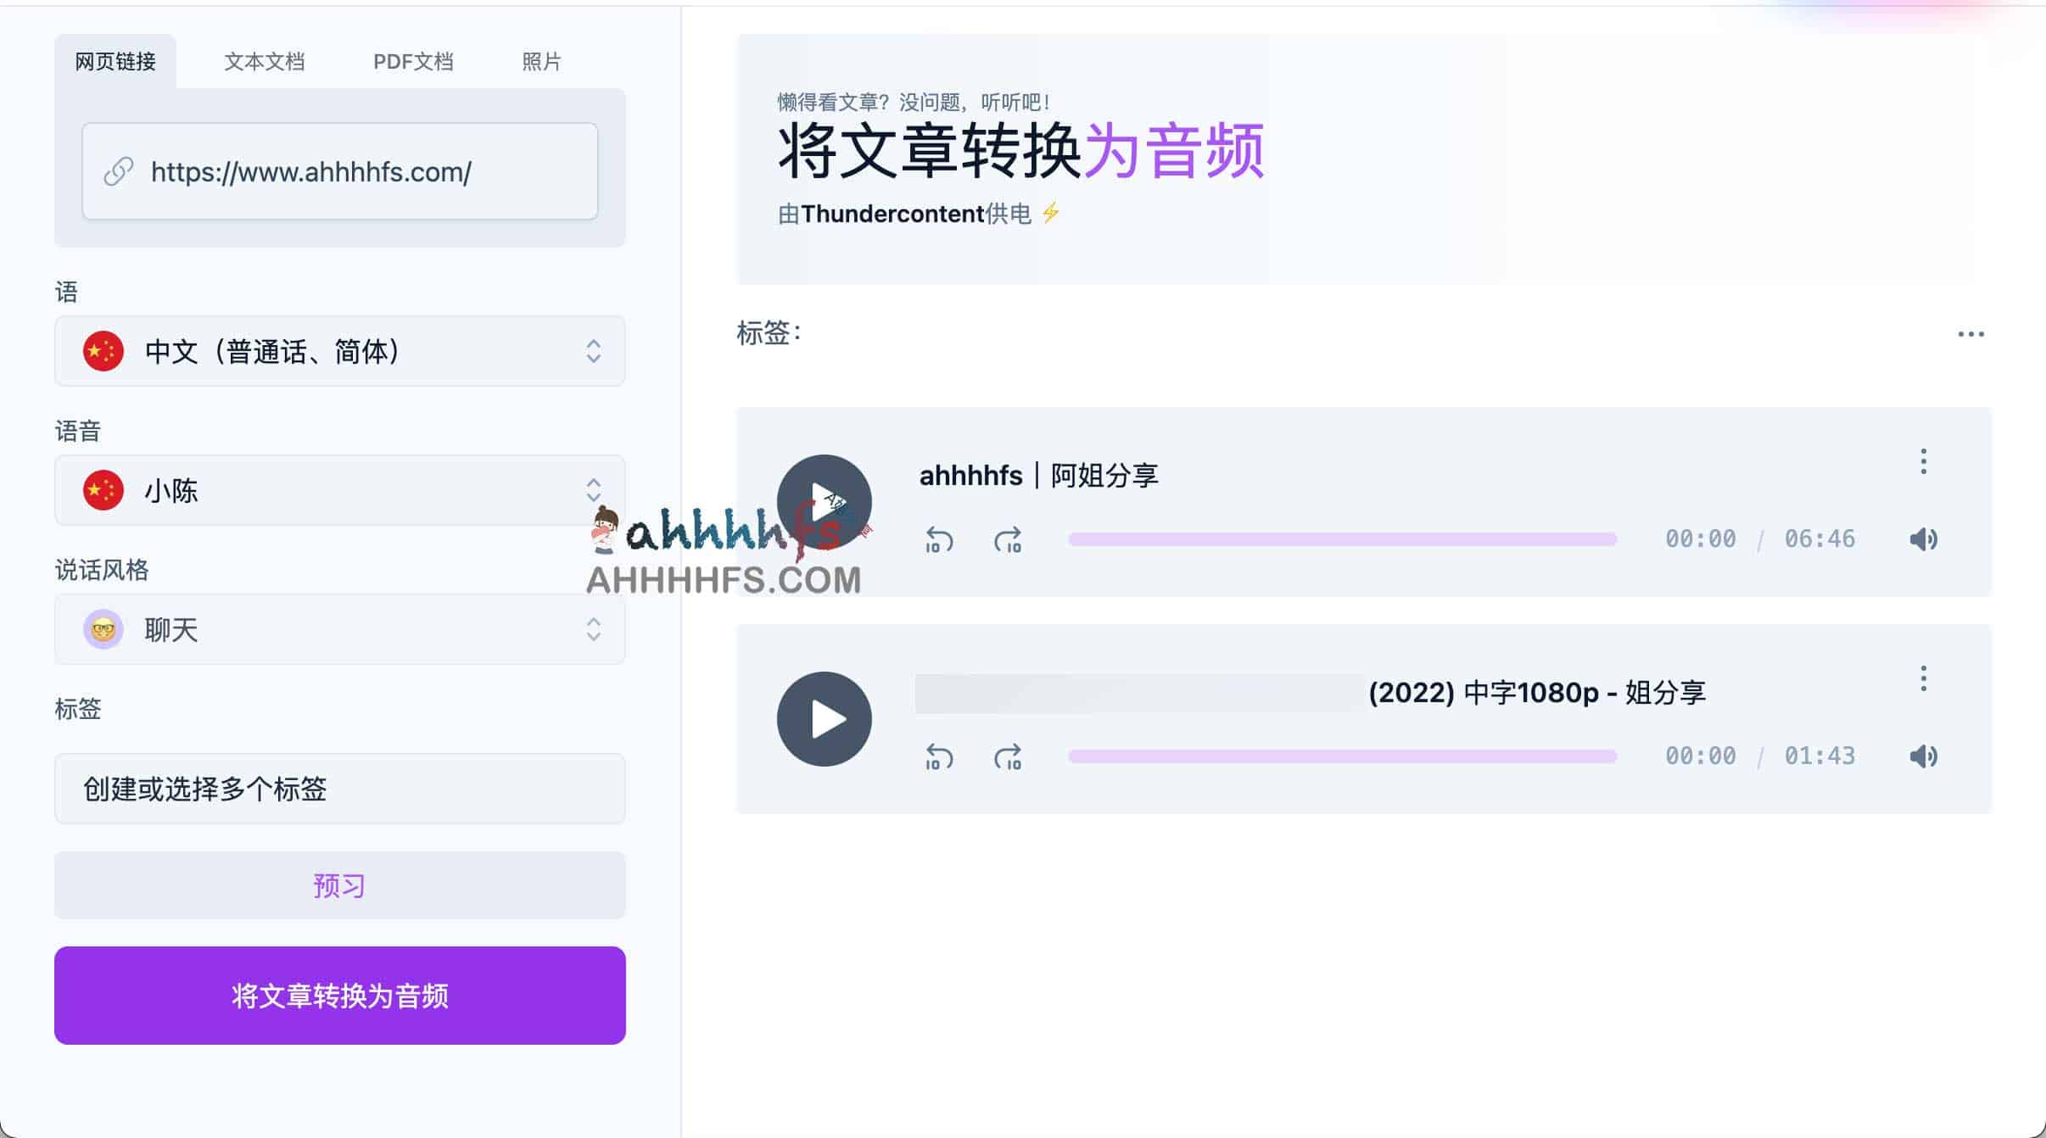2046x1138 pixels.
Task: Click the second audio's progress bar
Action: click(1340, 756)
